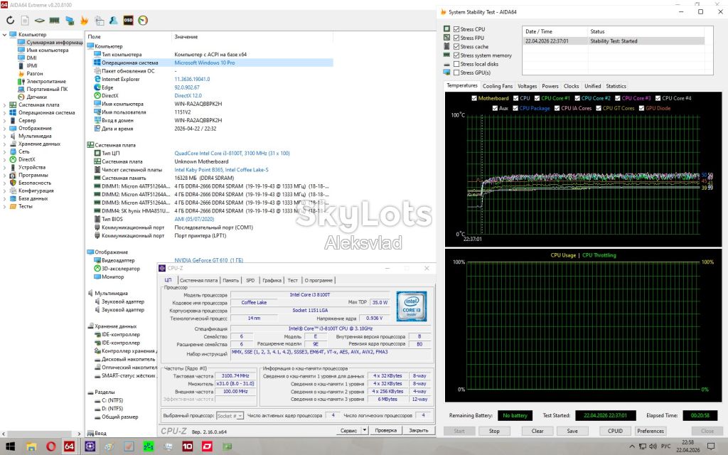Click the Microsoft Windows 10 Pro link
The width and height of the screenshot is (728, 455).
click(x=205, y=63)
